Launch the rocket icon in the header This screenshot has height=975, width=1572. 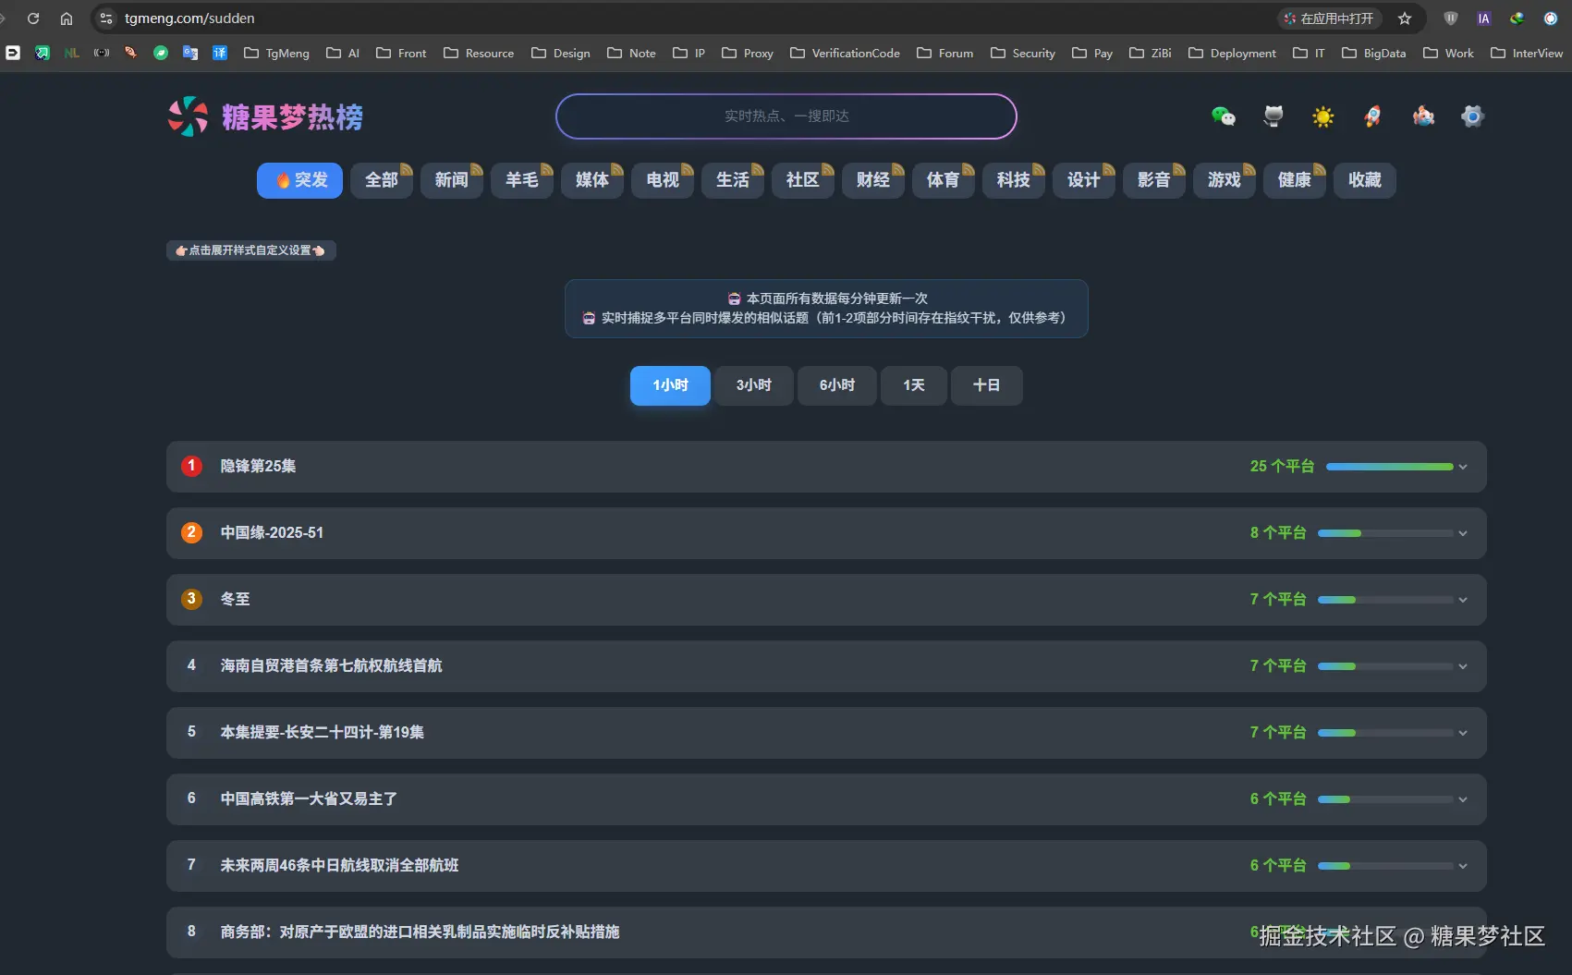(x=1373, y=116)
